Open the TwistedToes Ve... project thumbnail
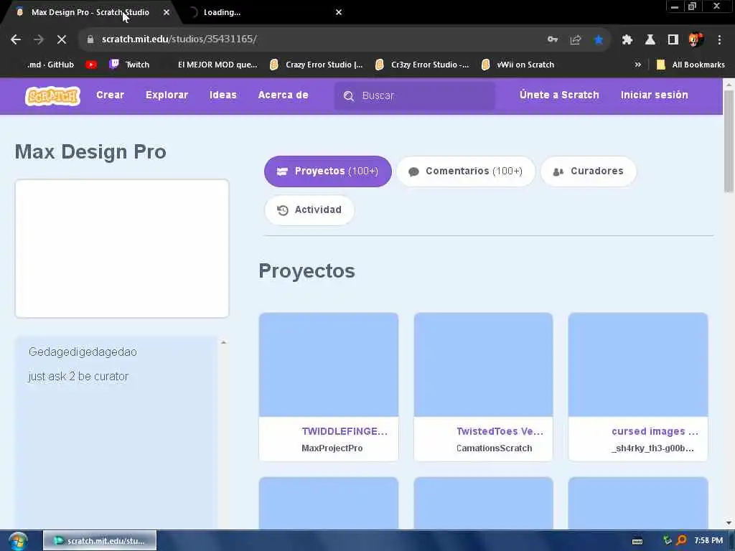The image size is (735, 551). [483, 364]
